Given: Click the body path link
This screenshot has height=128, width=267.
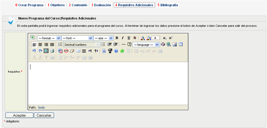Looking at the screenshot, I should [42, 107].
